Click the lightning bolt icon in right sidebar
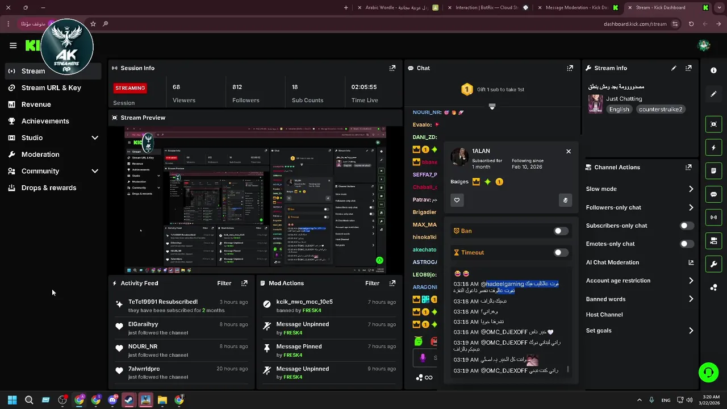Image resolution: width=727 pixels, height=409 pixels. click(713, 148)
